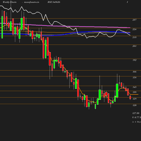The height and width of the screenshot is (141, 141).
Task: Click the 145 price axis label
Action: point(135,87)
